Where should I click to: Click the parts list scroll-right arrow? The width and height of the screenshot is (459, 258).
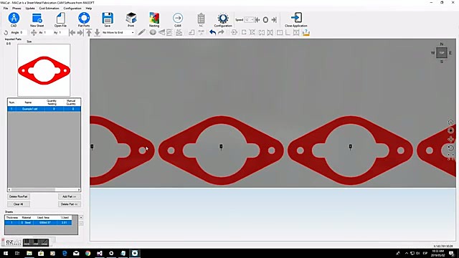click(79, 189)
